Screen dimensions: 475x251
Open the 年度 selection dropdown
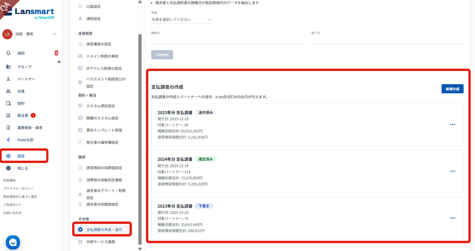pyautogui.click(x=181, y=20)
